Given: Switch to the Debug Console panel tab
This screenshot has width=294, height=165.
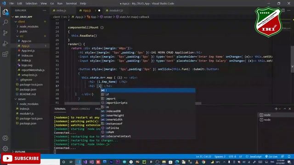Looking at the screenshot, I should (x=80, y=109).
